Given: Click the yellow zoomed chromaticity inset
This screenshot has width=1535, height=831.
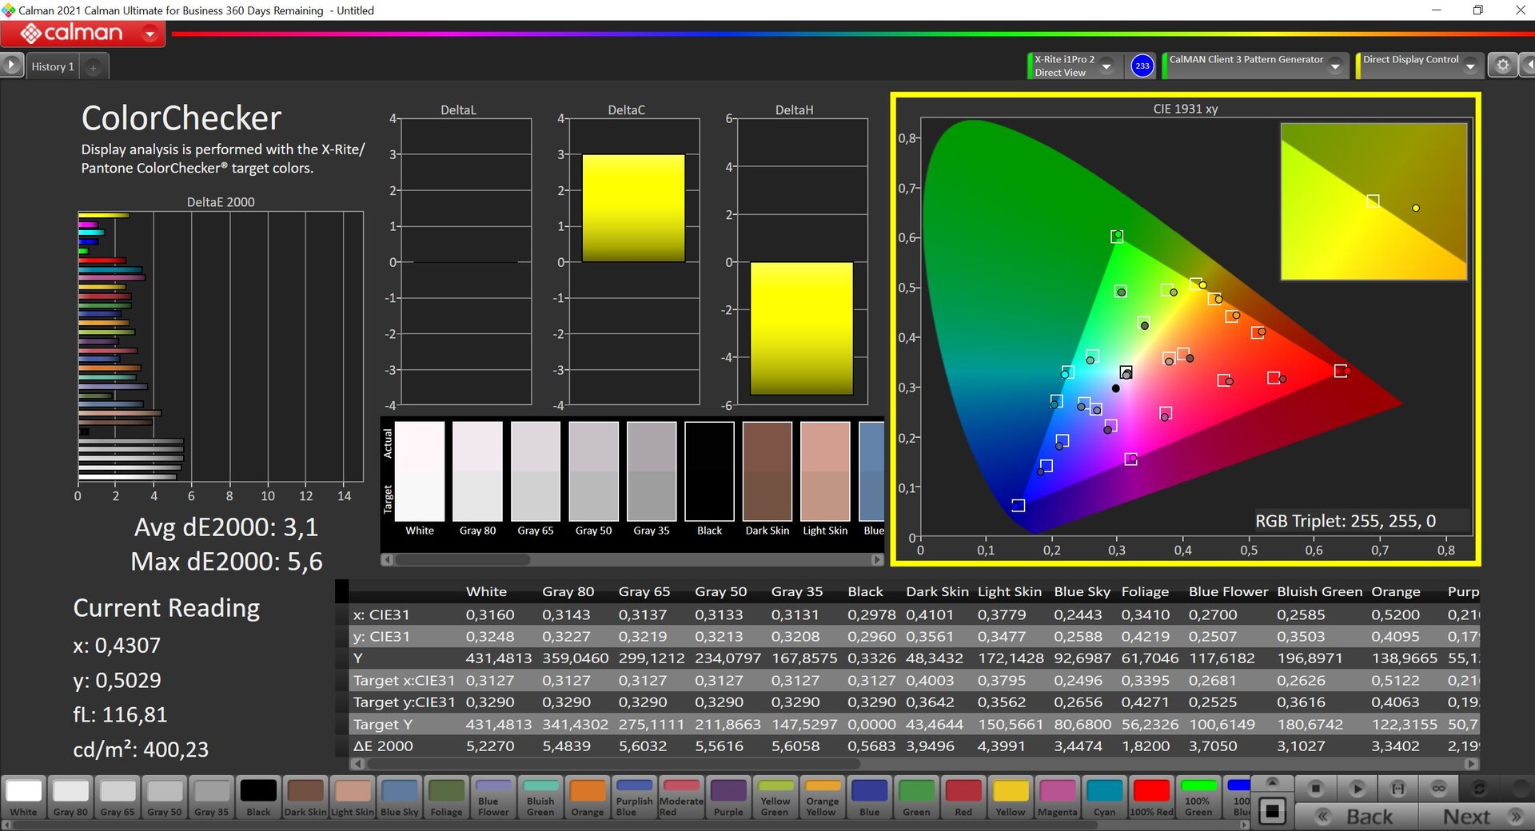Looking at the screenshot, I should [1374, 201].
